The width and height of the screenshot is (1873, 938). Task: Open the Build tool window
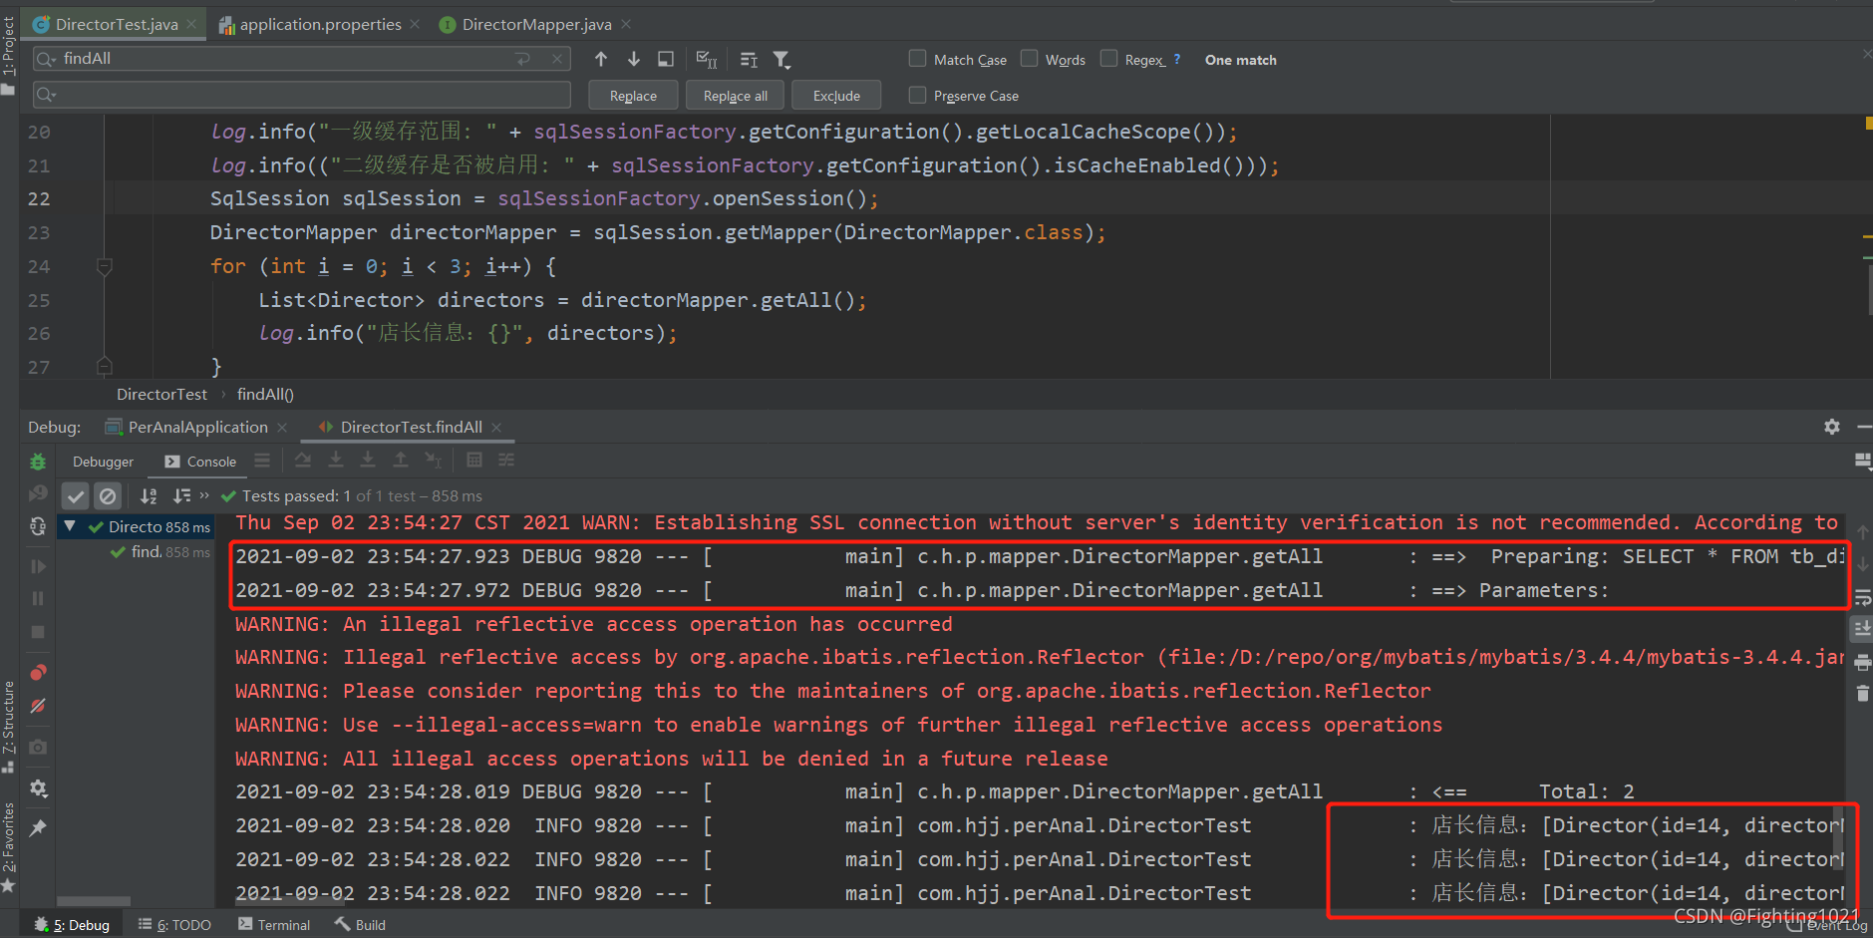tap(360, 925)
